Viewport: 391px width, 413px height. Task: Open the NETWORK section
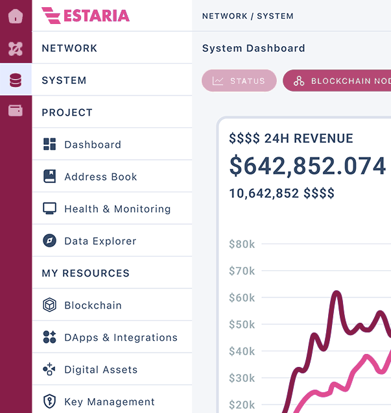pyautogui.click(x=112, y=49)
